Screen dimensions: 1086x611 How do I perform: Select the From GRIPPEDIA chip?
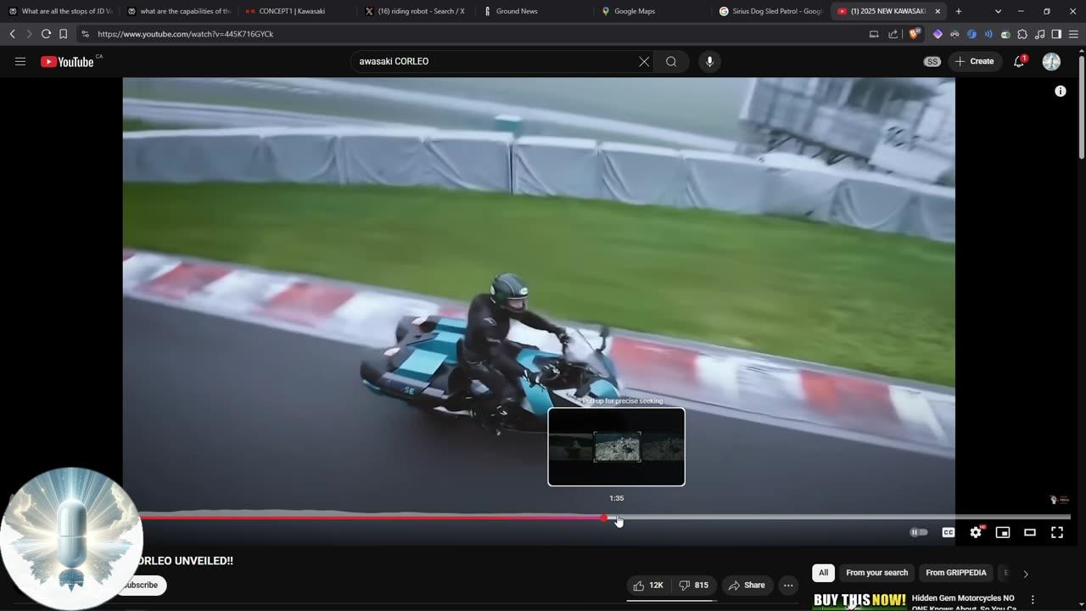coord(956,573)
